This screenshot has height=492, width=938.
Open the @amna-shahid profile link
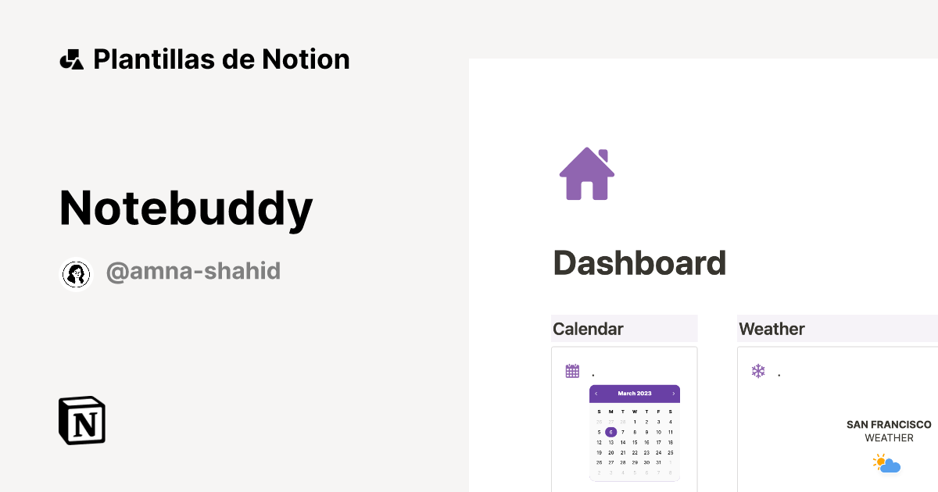[x=194, y=271]
